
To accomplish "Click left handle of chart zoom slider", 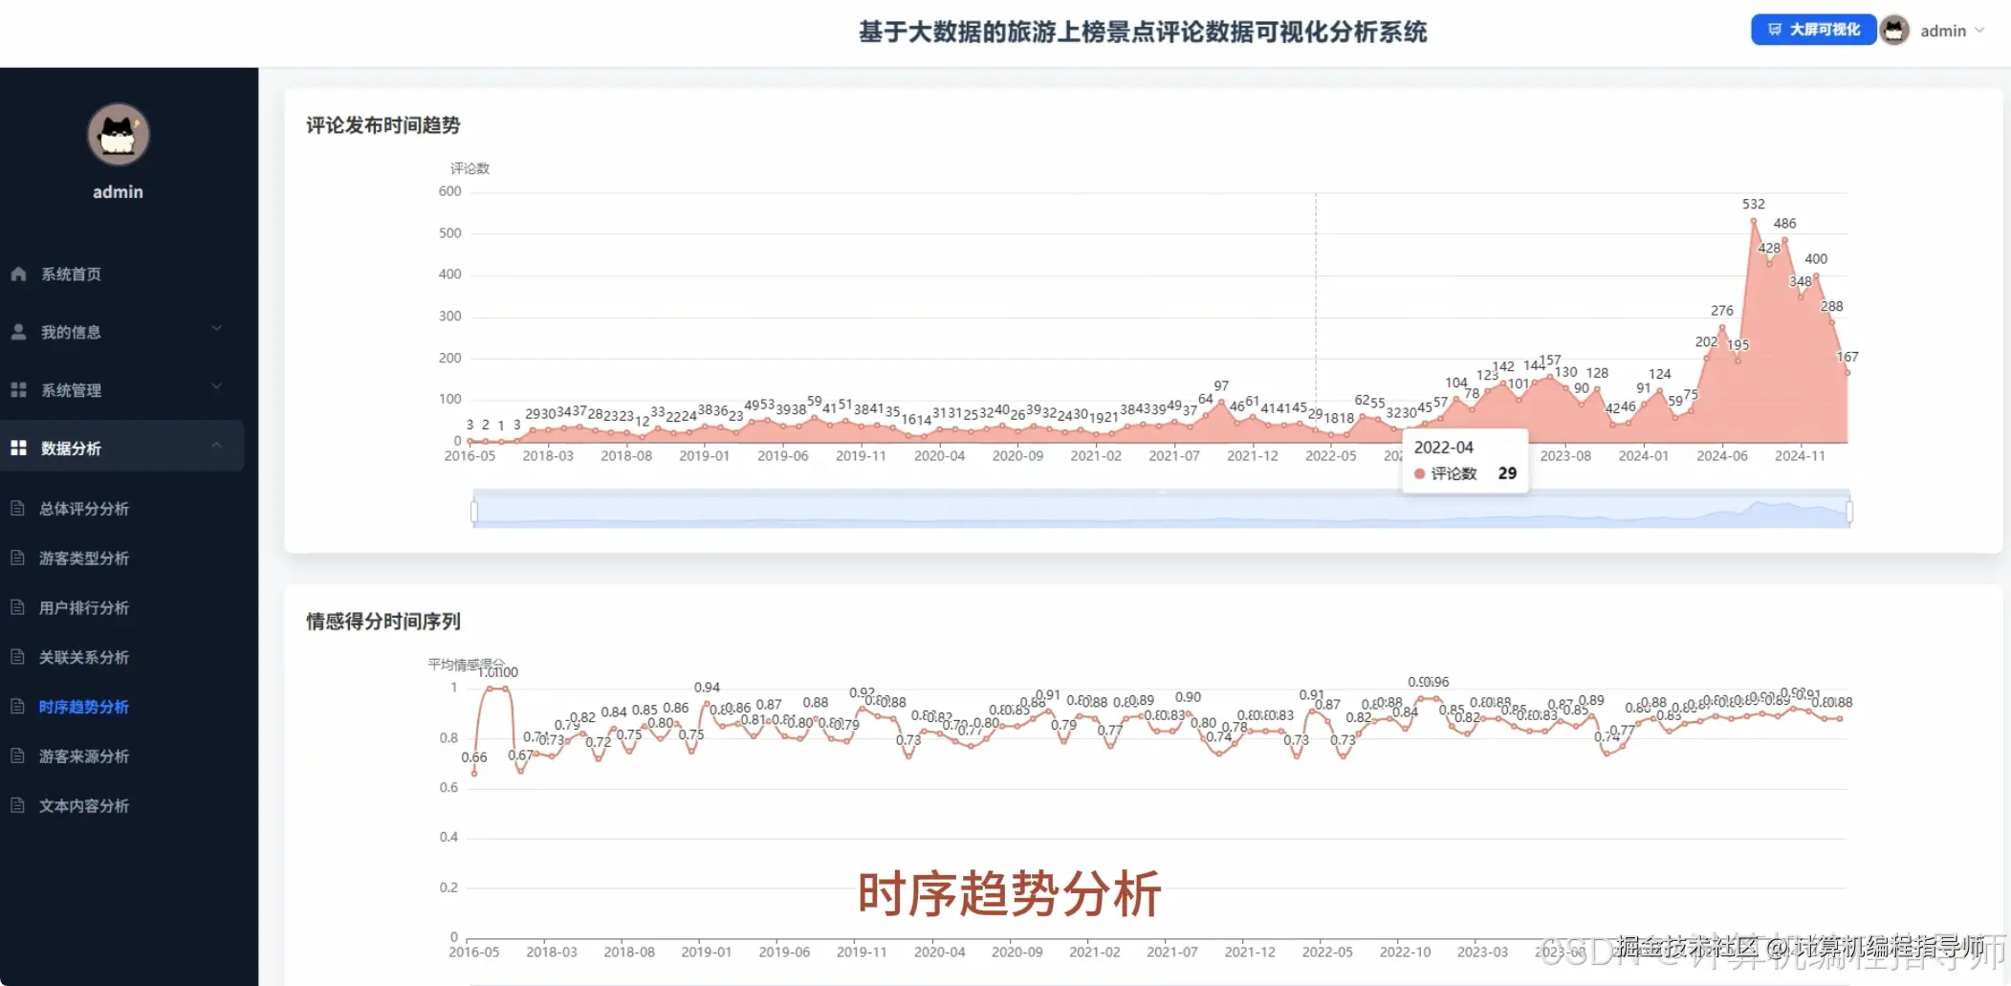I will click(x=474, y=512).
